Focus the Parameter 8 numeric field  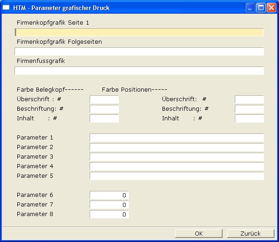pos(109,214)
